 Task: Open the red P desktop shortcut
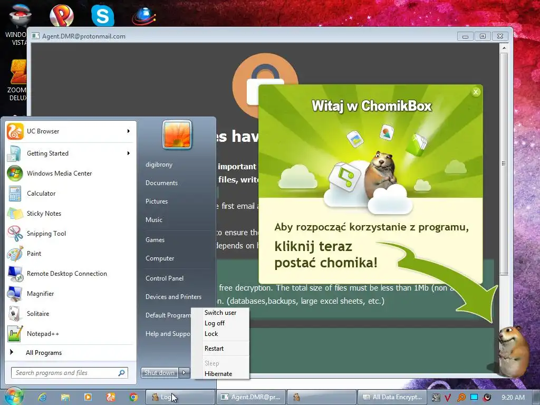[x=62, y=15]
